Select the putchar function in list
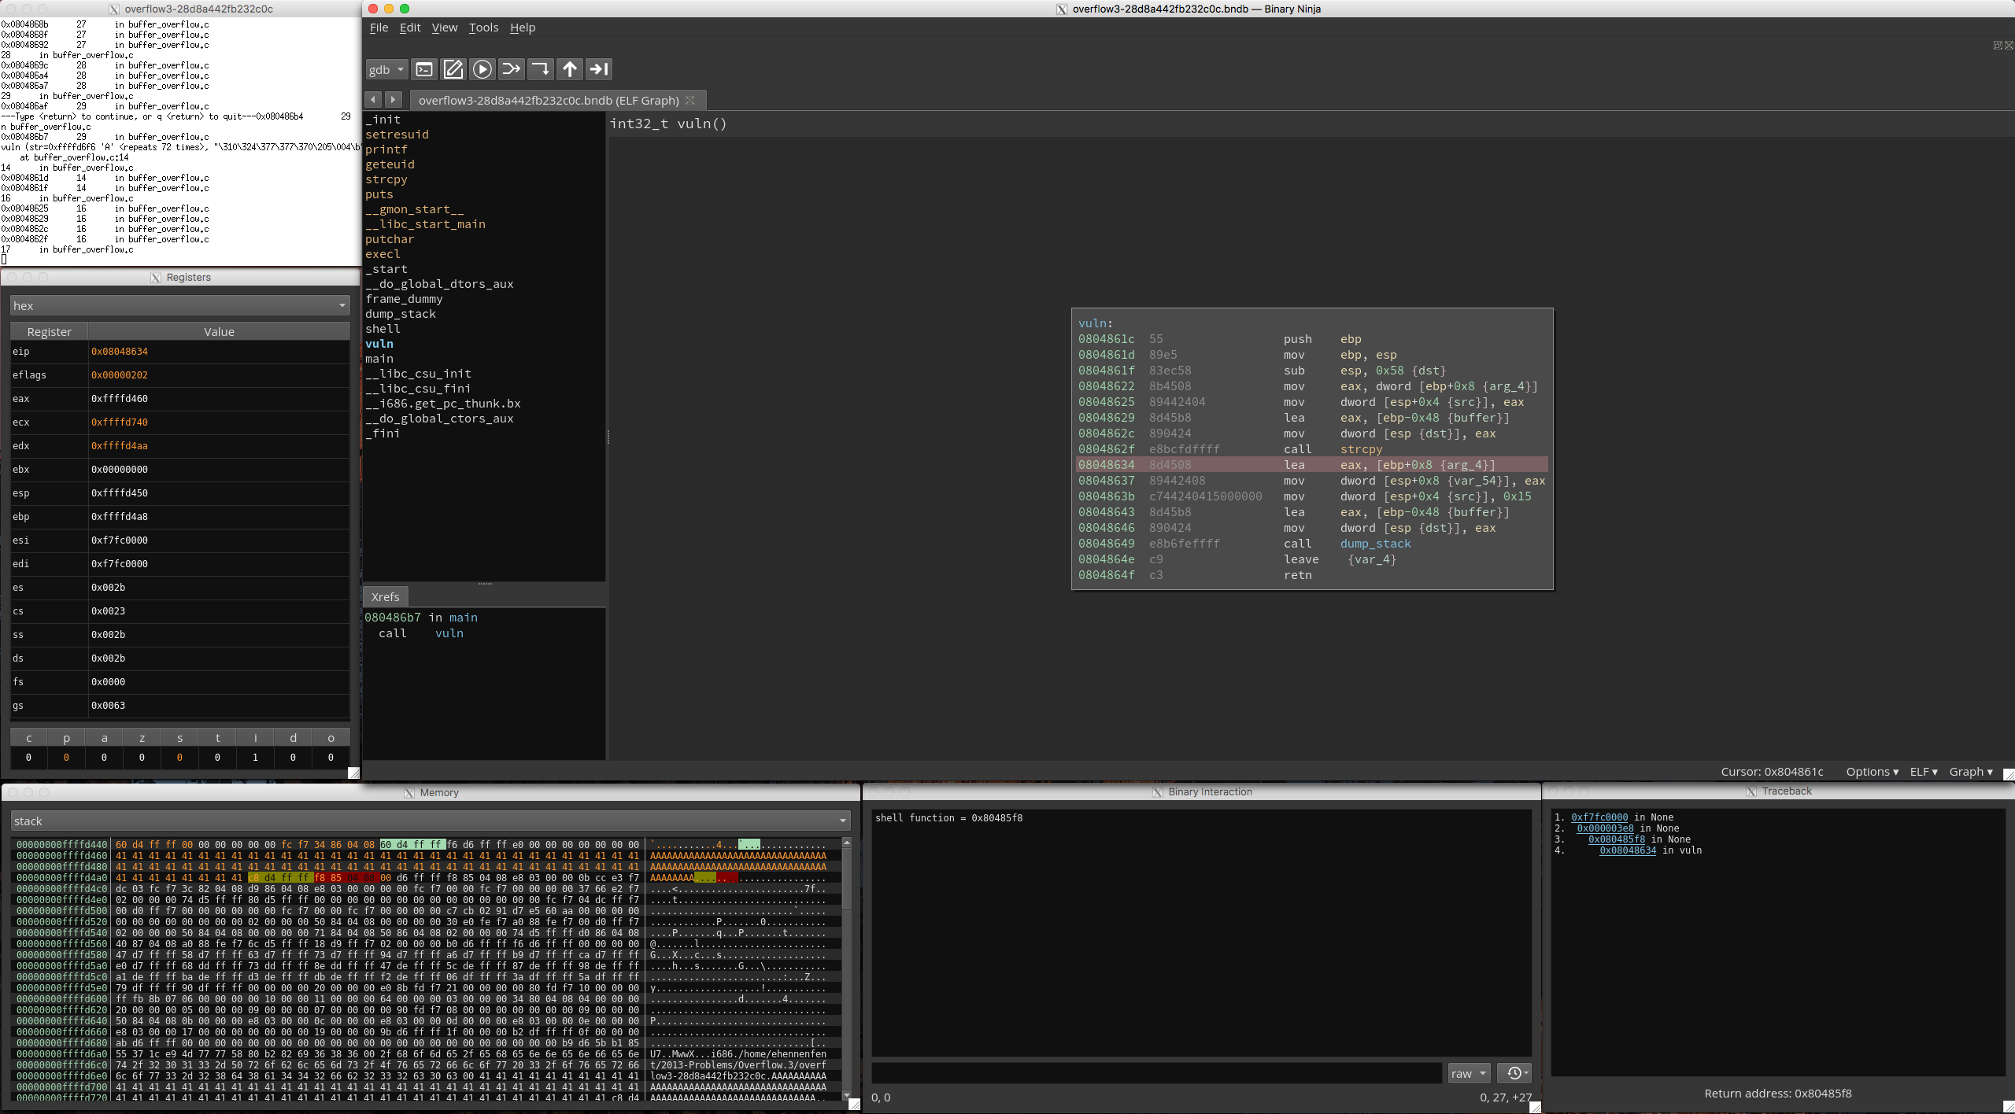Viewport: 2015px width, 1114px height. [390, 239]
